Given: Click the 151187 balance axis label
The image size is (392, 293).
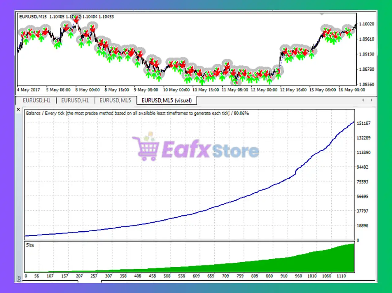Looking at the screenshot, I should [x=364, y=123].
